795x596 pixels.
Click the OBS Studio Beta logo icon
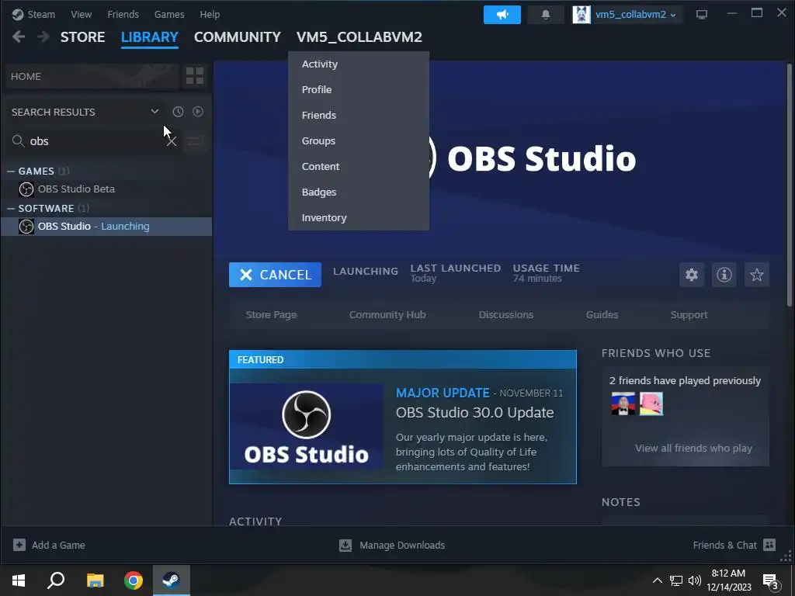click(26, 189)
